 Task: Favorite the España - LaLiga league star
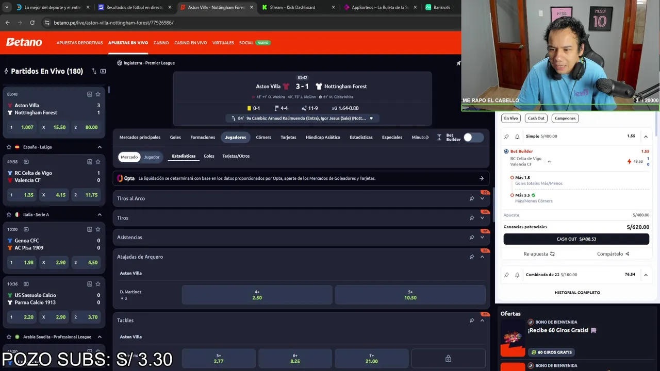(x=9, y=147)
